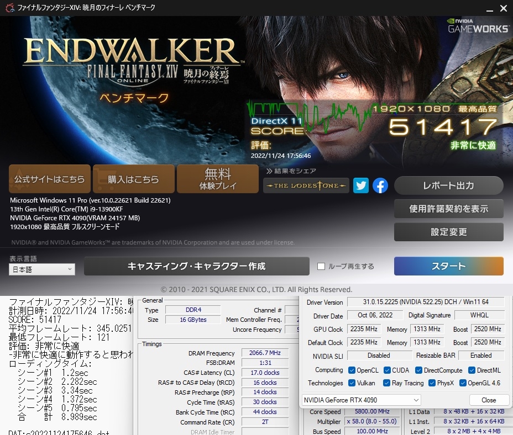This screenshot has height=435, width=513.
Task: Click Driver Version field in GPU-Z
Action: tap(425, 302)
